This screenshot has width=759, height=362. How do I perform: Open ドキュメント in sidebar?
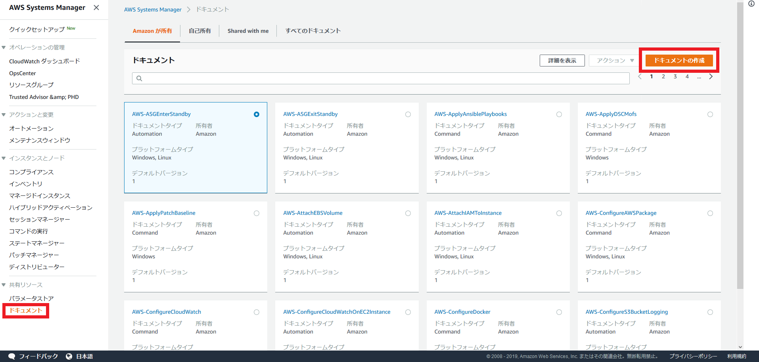coord(26,311)
